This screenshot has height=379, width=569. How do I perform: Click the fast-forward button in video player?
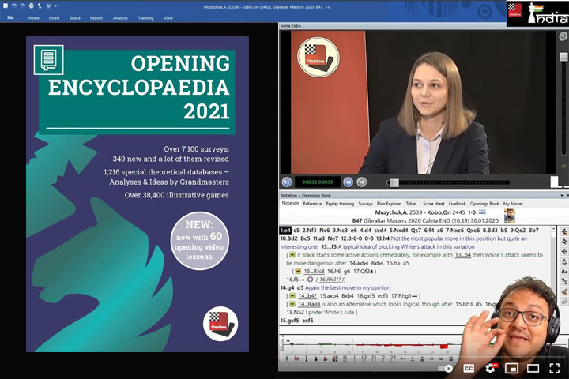[x=361, y=182]
